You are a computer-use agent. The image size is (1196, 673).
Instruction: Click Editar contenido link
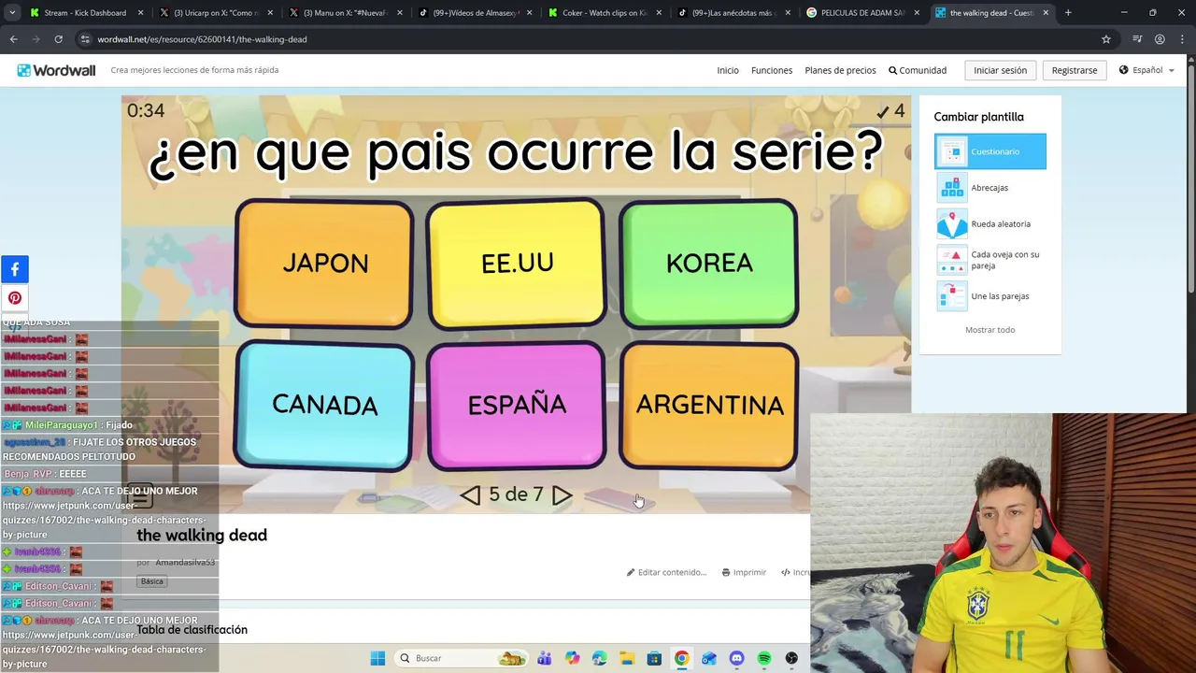tap(667, 572)
